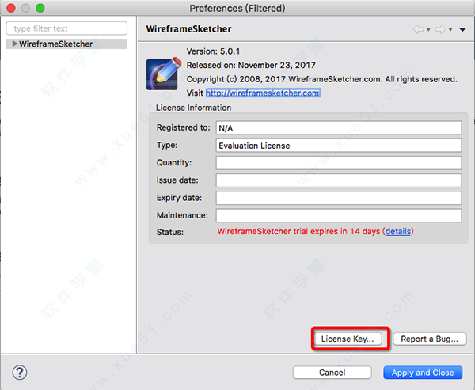Open the back history dropdown arrow
475x390 pixels.
(x=428, y=30)
